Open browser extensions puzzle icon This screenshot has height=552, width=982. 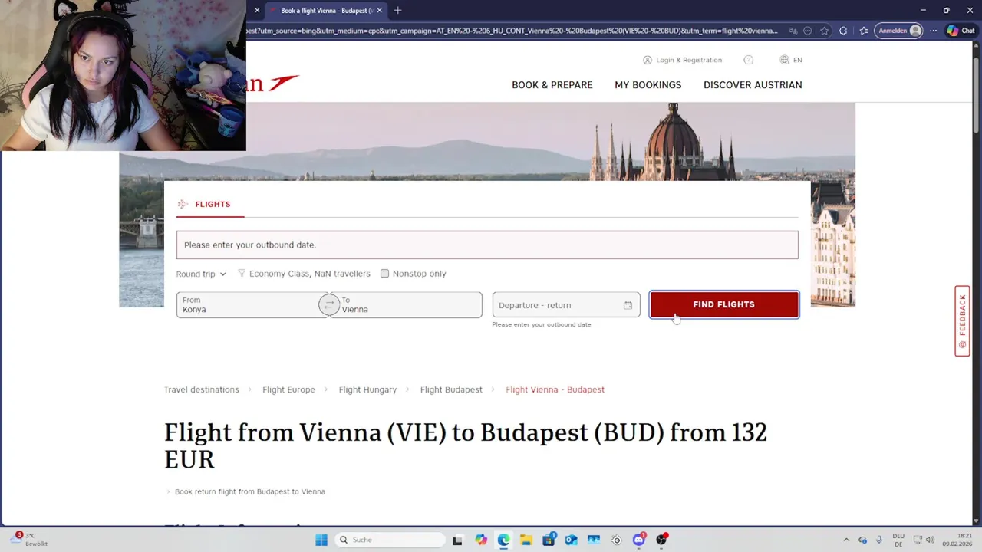click(843, 31)
